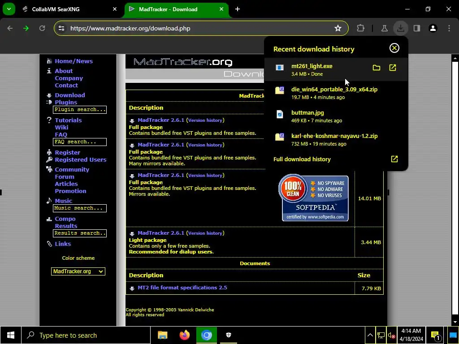
Task: Expand the MadTracker.org color scheme dropdown
Action: pyautogui.click(x=78, y=271)
